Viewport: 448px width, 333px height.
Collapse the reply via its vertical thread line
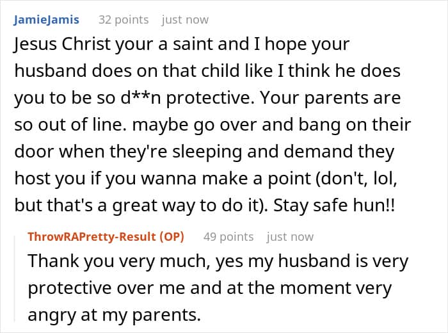[15, 279]
